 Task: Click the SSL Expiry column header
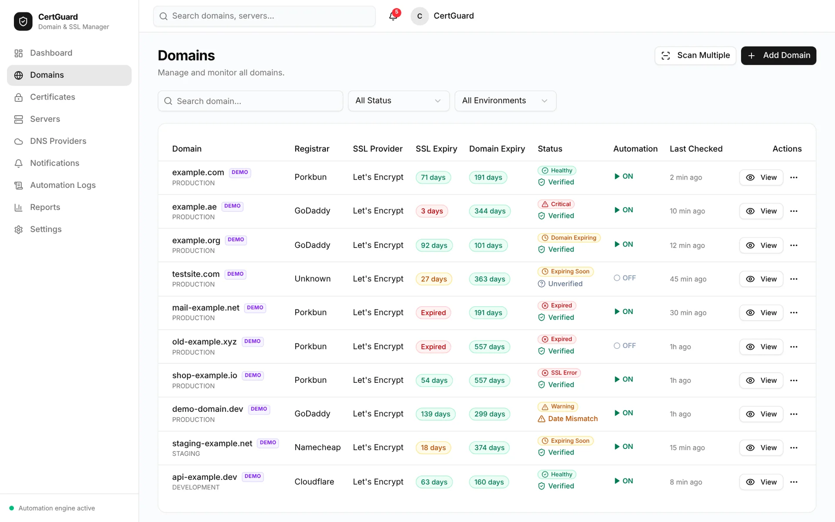click(x=436, y=149)
